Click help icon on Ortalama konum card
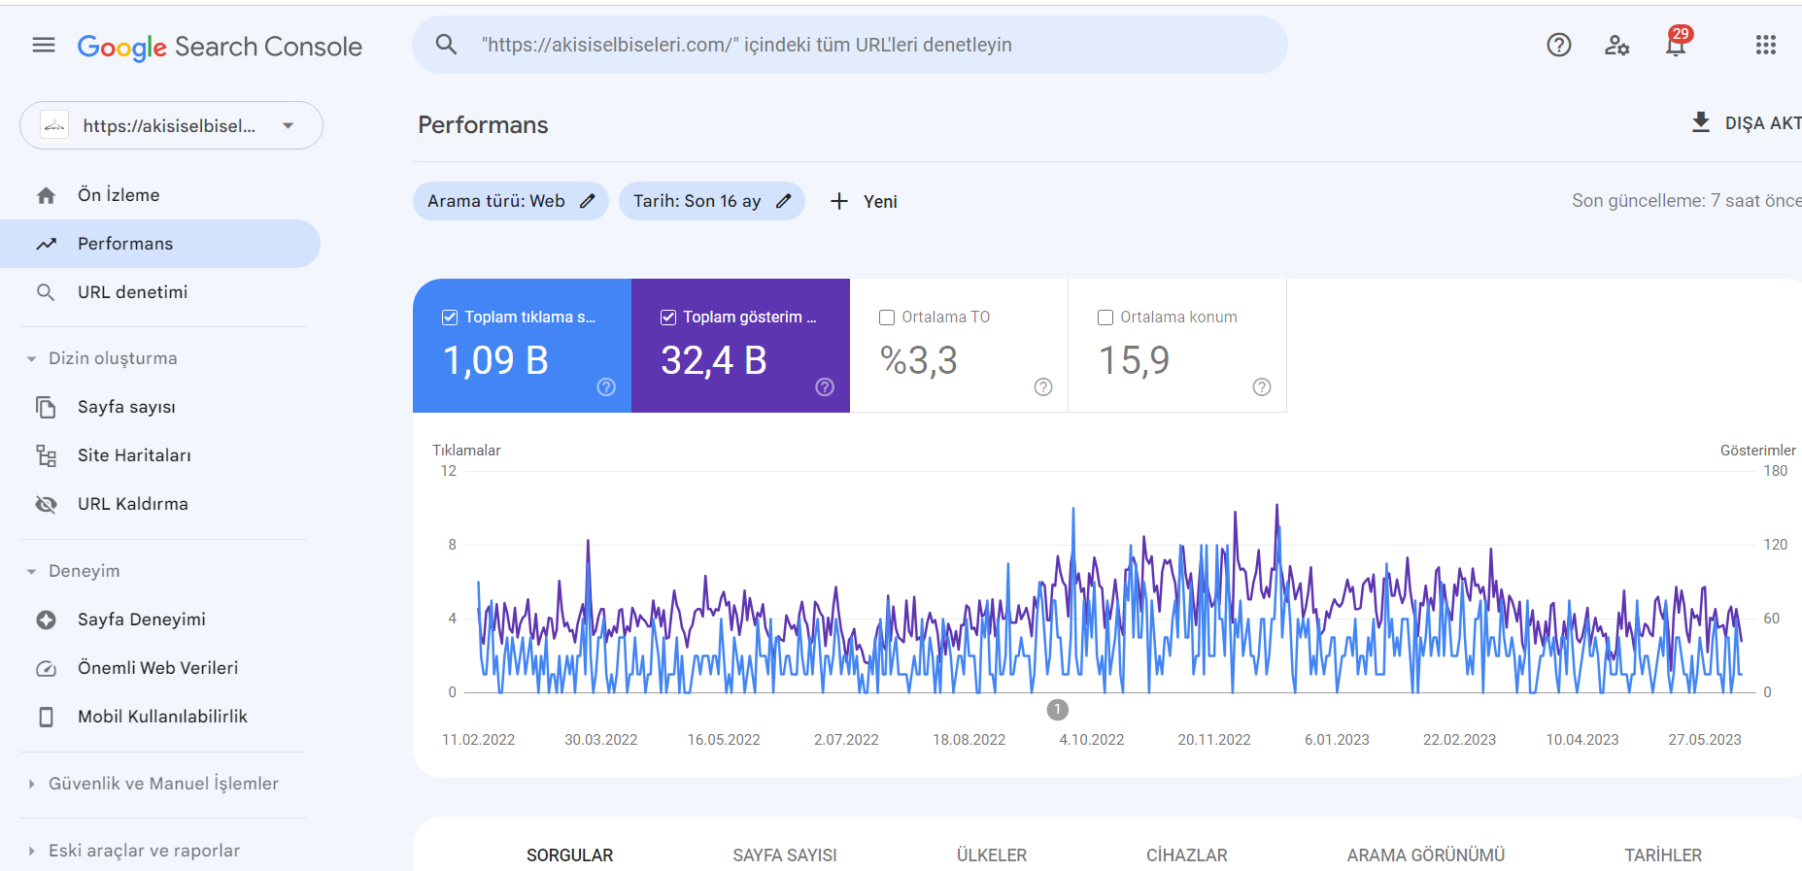Image resolution: width=1802 pixels, height=871 pixels. click(1261, 386)
